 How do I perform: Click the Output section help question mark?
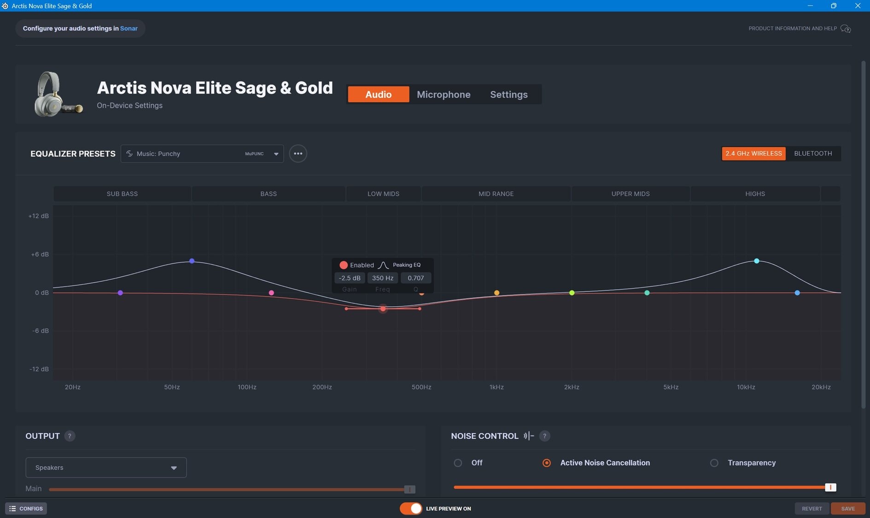pyautogui.click(x=70, y=436)
